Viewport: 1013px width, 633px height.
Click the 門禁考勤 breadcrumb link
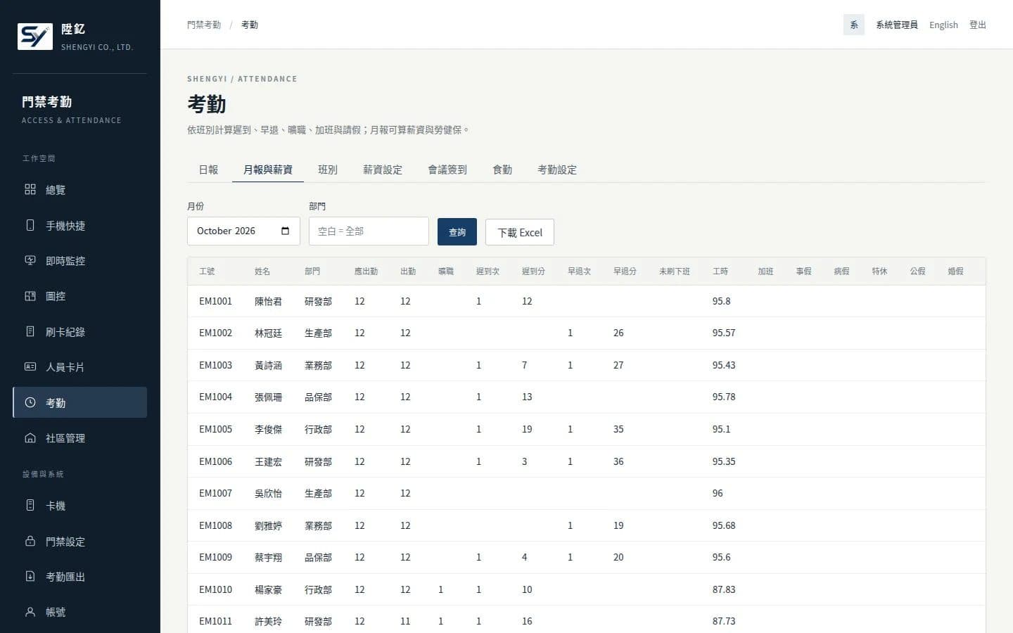pyautogui.click(x=204, y=25)
